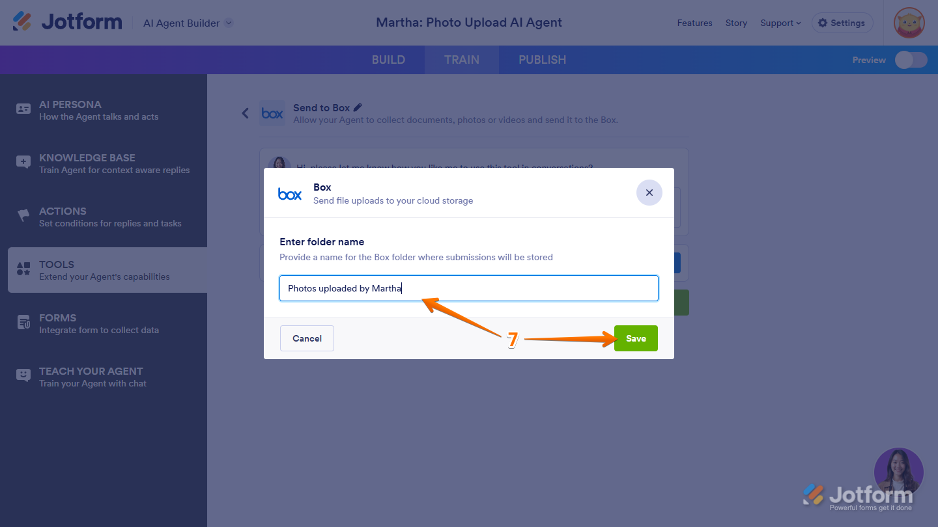This screenshot has width=938, height=527.
Task: Open the Teach Your Agent section
Action: pos(107,377)
